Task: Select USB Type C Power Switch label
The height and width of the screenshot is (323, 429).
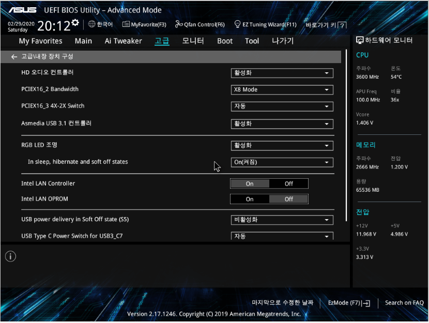Action: point(72,236)
